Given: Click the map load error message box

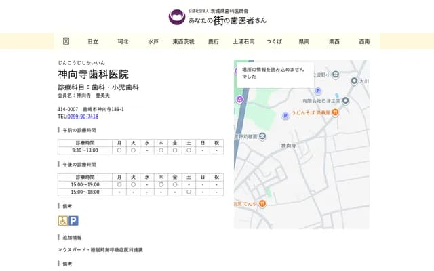Looking at the screenshot, I should coord(273,72).
